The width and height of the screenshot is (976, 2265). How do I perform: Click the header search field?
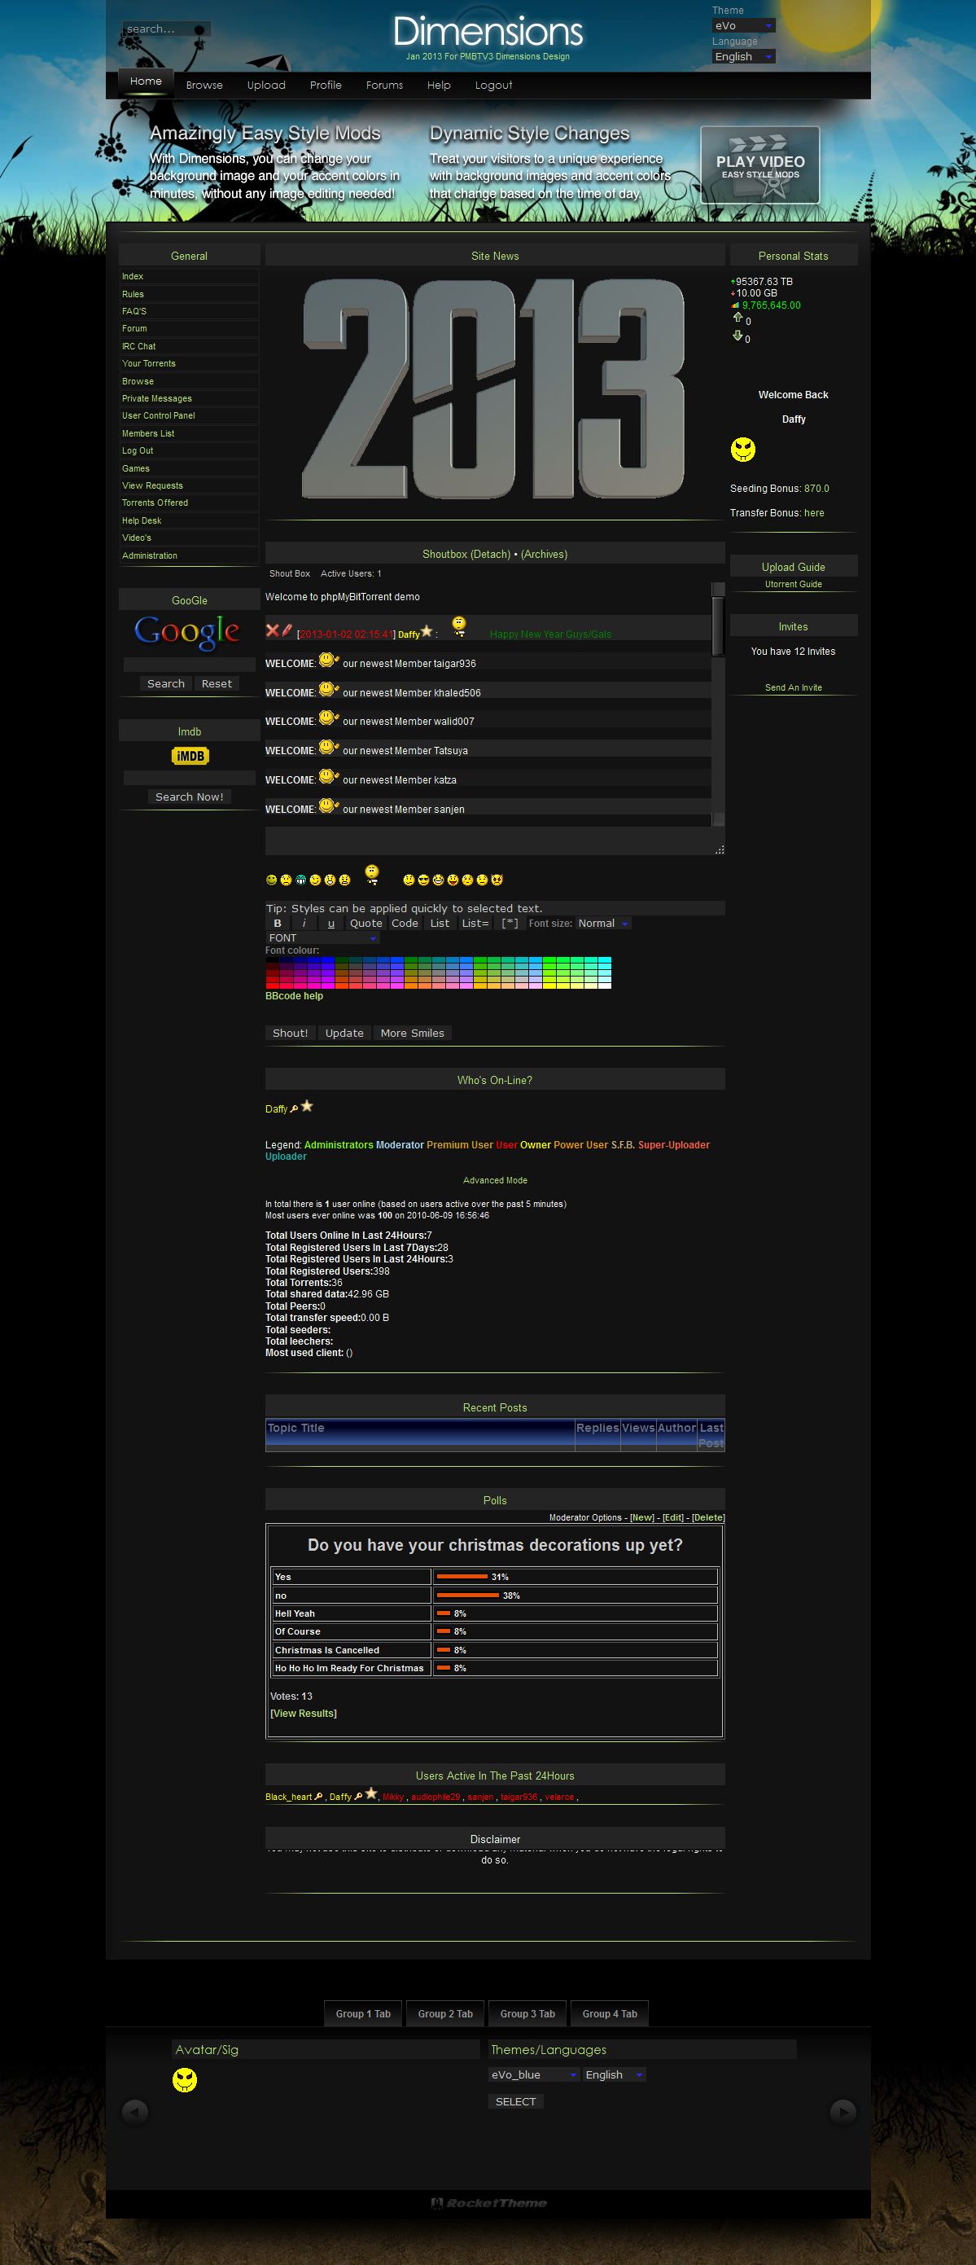point(166,29)
